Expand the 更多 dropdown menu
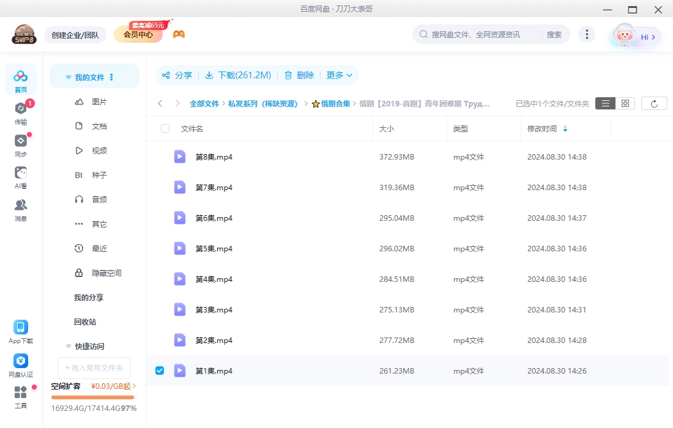This screenshot has width=673, height=428. click(340, 75)
